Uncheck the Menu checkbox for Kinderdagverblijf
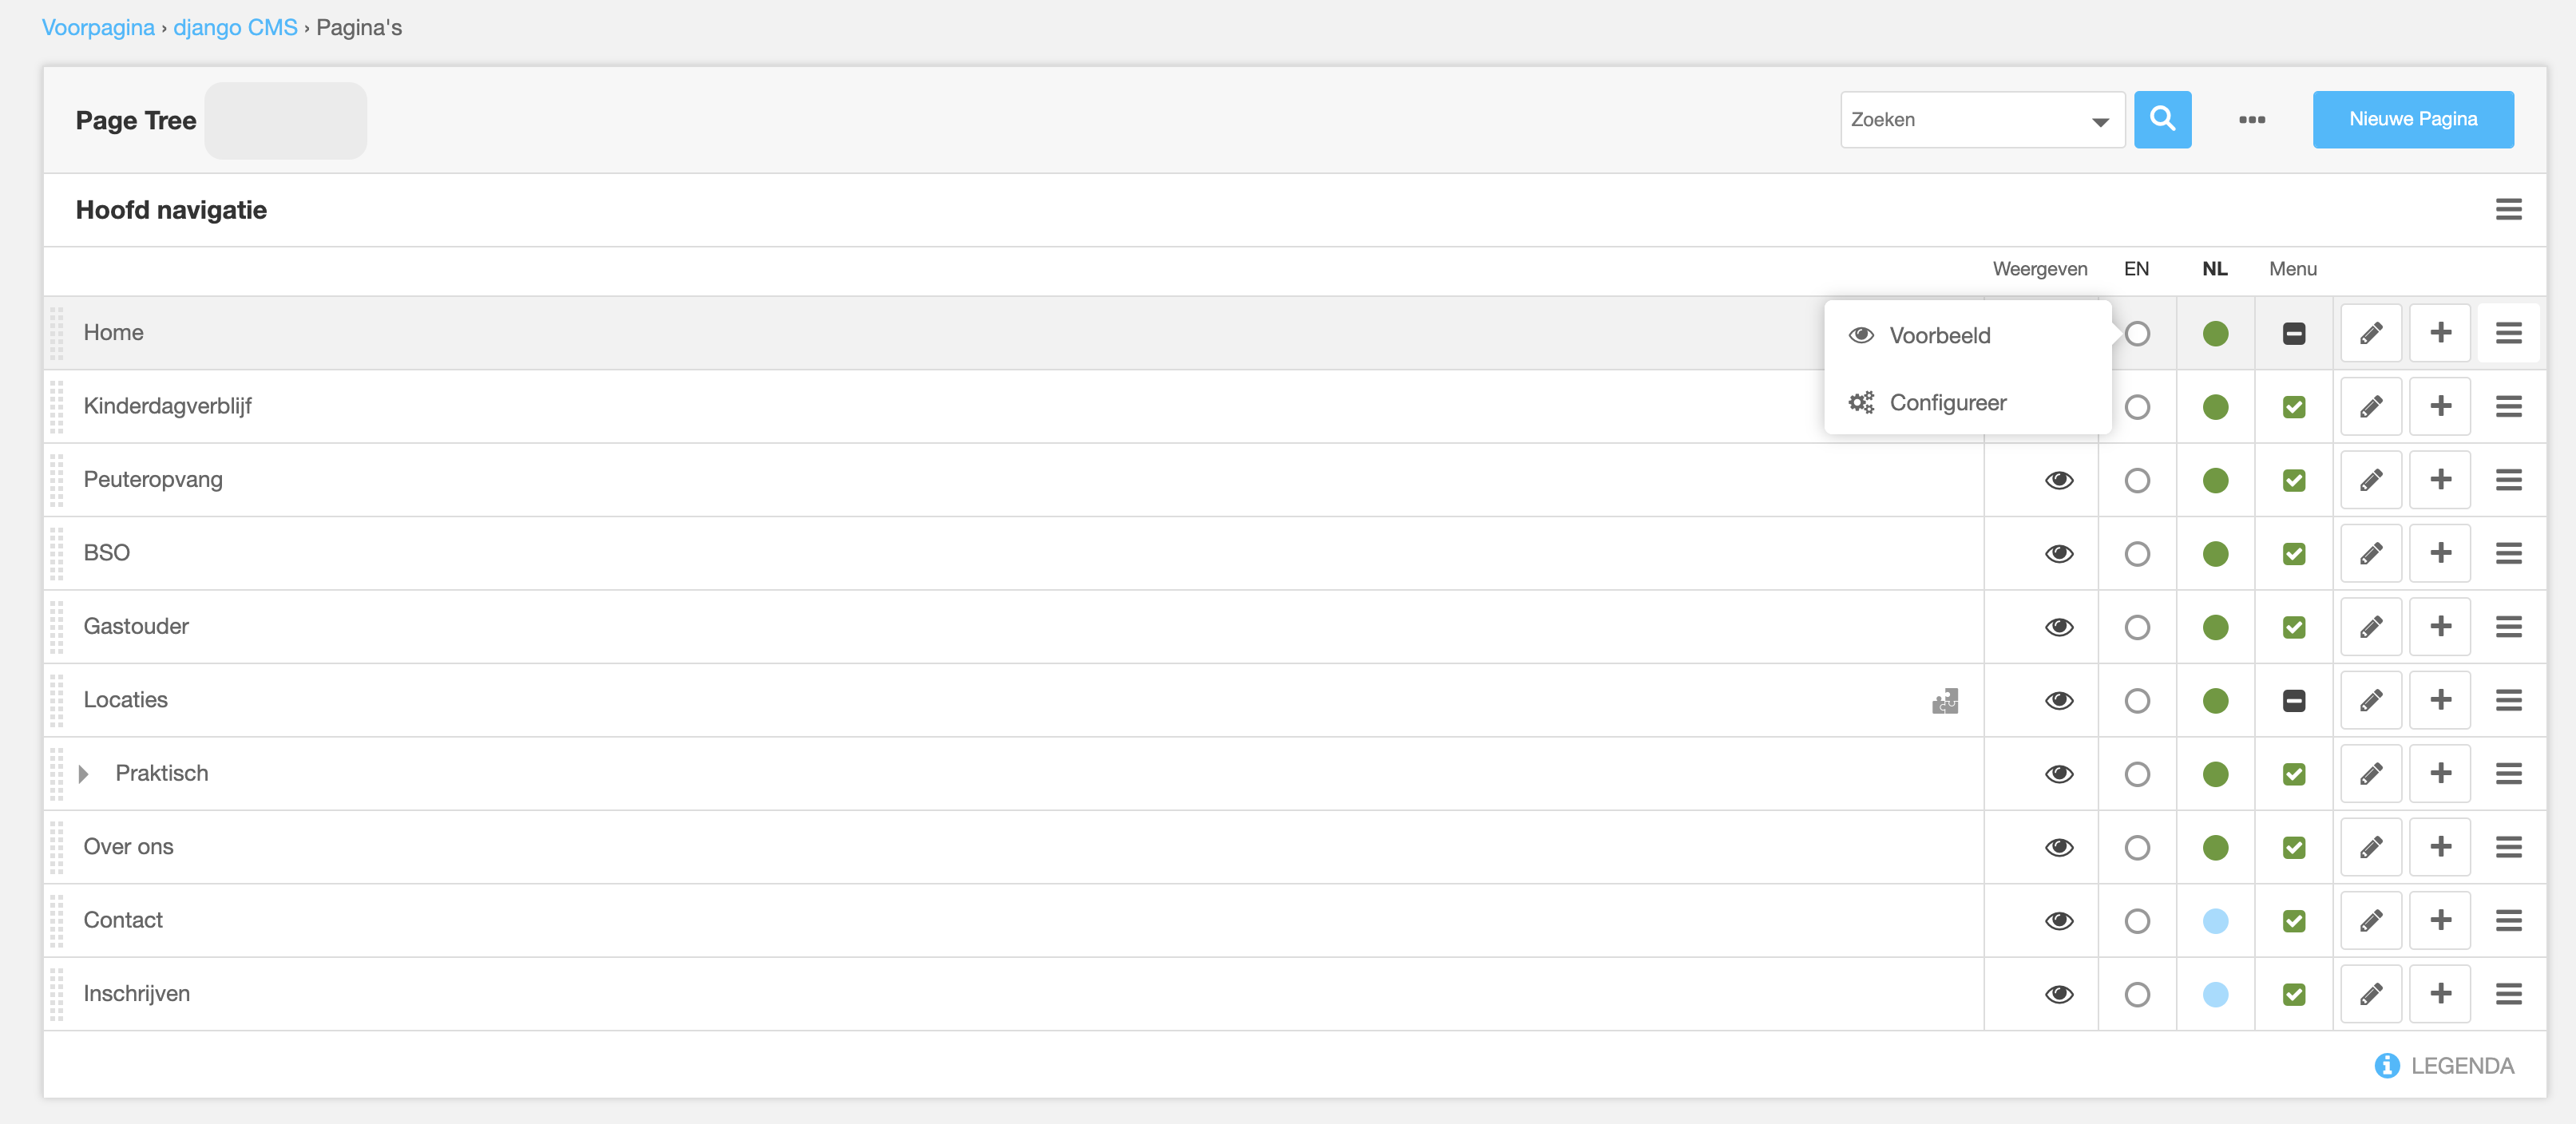This screenshot has width=2576, height=1124. tap(2294, 407)
